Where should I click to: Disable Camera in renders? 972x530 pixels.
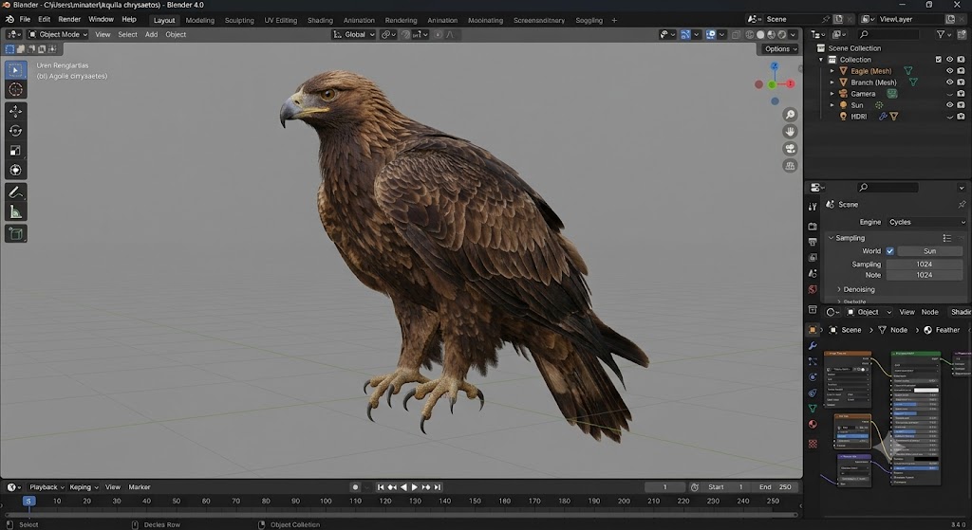961,94
